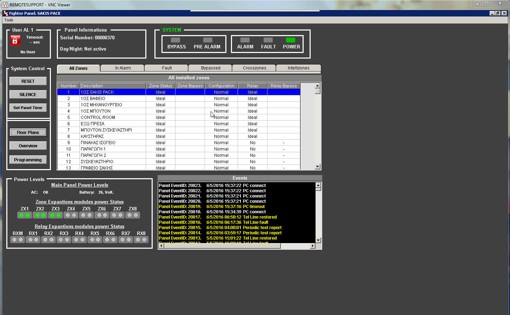Viewport: 510px width, 315px height.
Task: Click the RXM relay power status LEDs
Action: coord(18,240)
